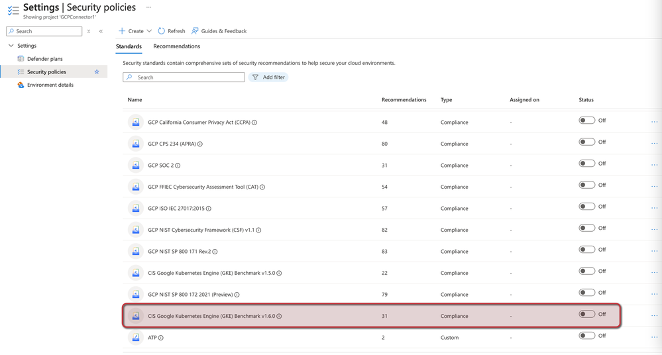Open more options for GCP SOC 2 row

655,165
